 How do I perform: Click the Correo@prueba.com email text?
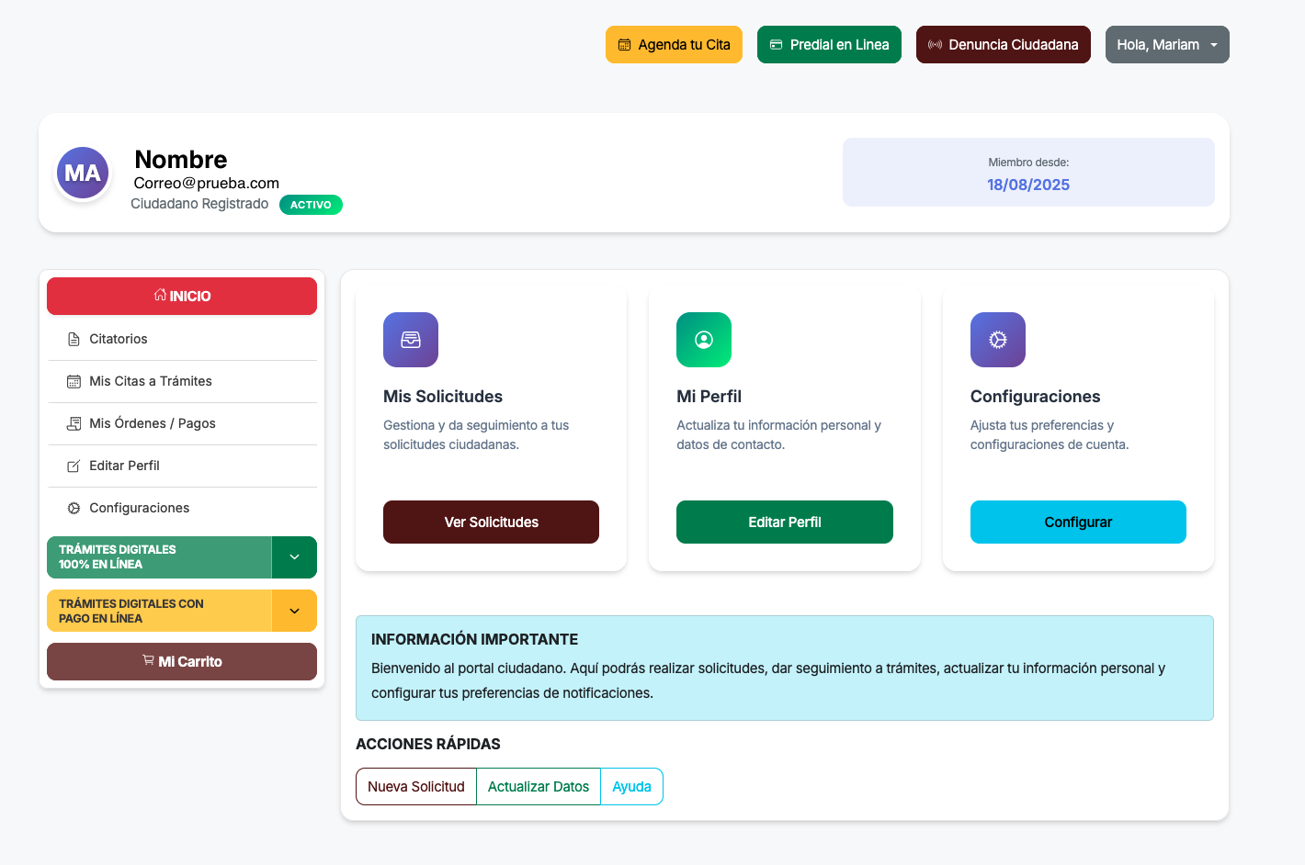(207, 183)
